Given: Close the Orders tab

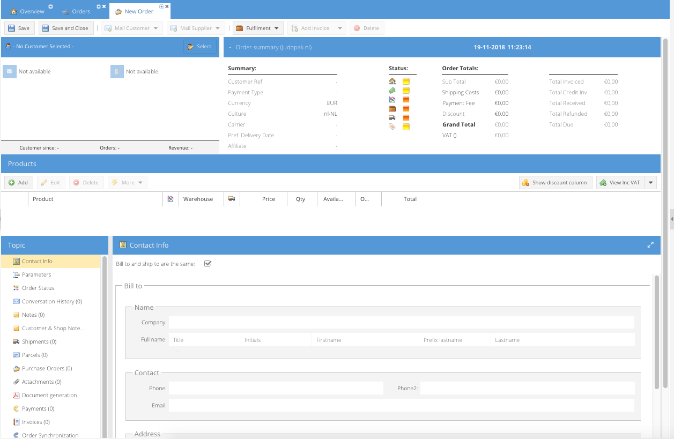Looking at the screenshot, I should click(104, 6).
